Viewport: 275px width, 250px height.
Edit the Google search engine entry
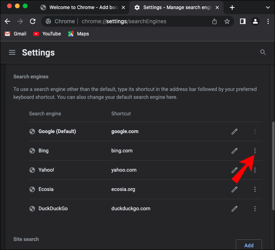click(235, 131)
